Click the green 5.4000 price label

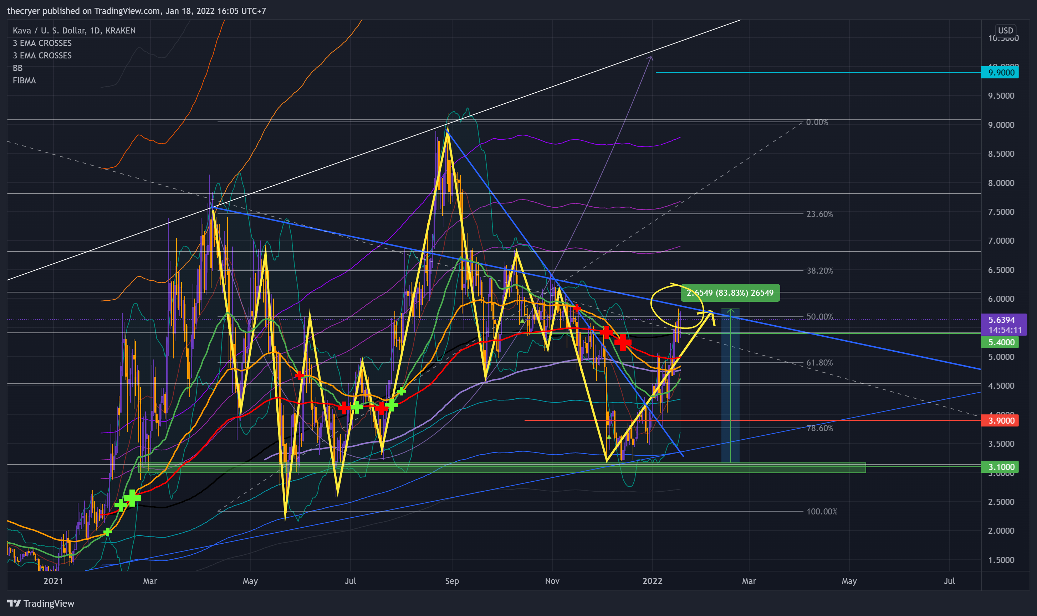coord(1000,342)
